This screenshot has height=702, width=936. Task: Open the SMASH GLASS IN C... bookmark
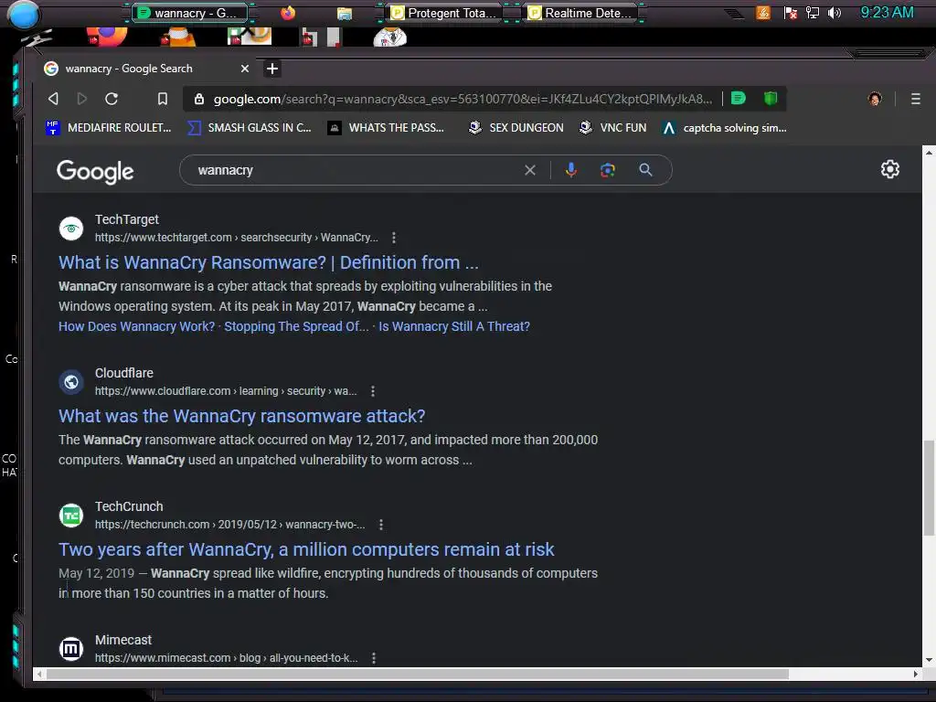tap(250, 128)
